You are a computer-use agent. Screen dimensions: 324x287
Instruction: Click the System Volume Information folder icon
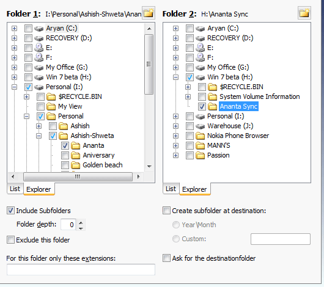pos(212,96)
